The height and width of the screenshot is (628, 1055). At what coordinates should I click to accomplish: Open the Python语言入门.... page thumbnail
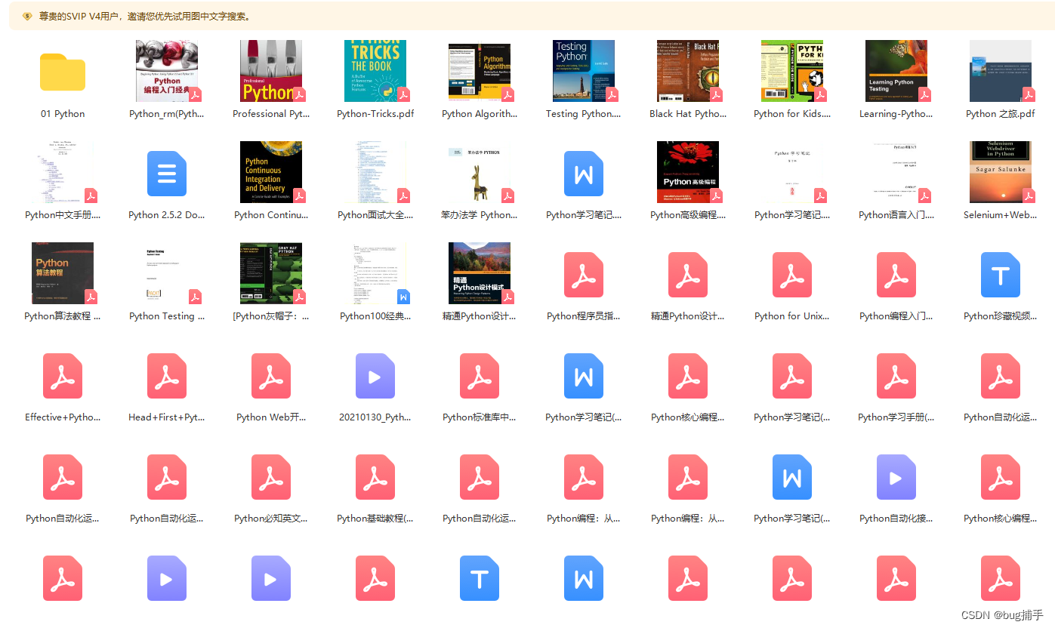tap(896, 172)
